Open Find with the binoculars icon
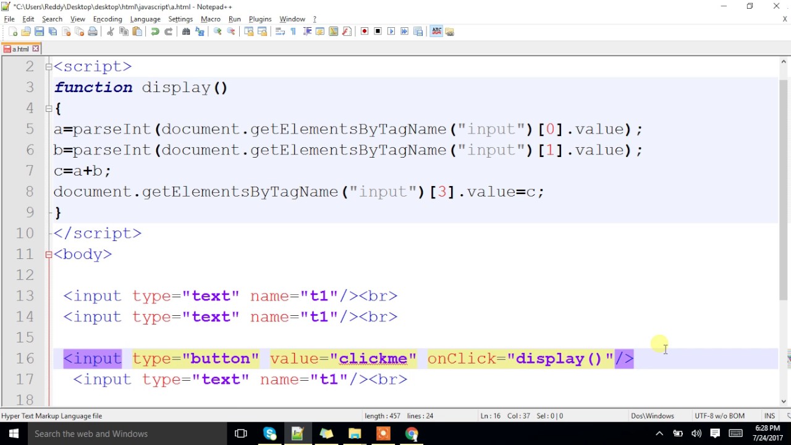 tap(186, 32)
